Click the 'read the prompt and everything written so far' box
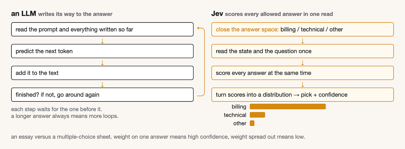The width and height of the screenshot is (405, 149). pyautogui.click(x=102, y=29)
